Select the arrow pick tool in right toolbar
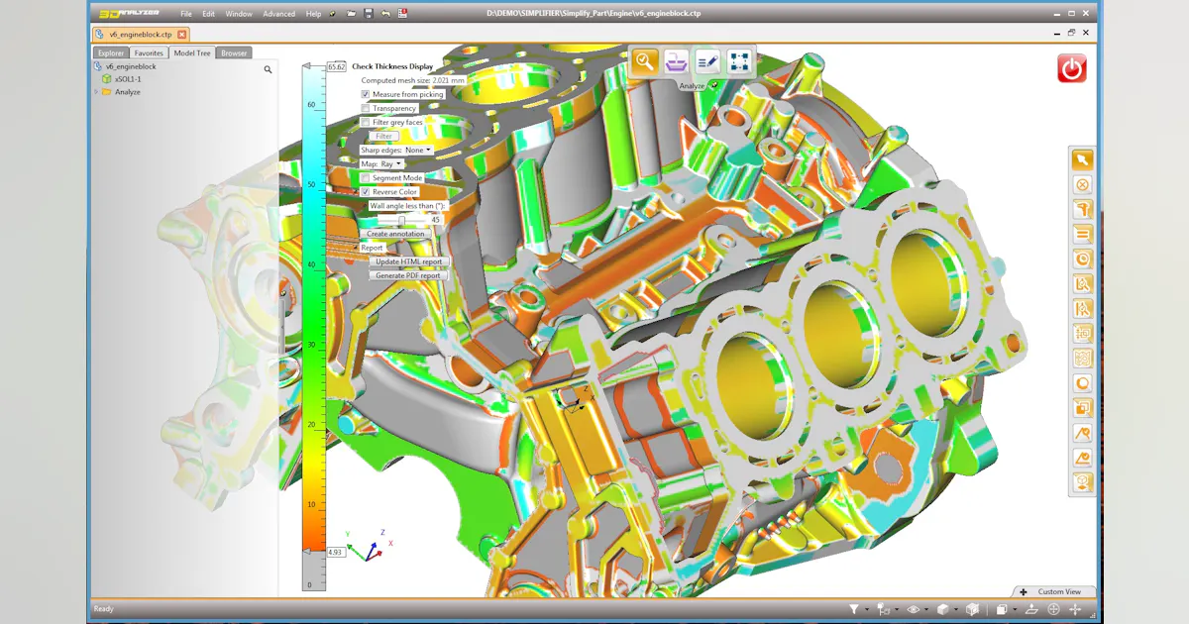The width and height of the screenshot is (1189, 624). pyautogui.click(x=1082, y=159)
